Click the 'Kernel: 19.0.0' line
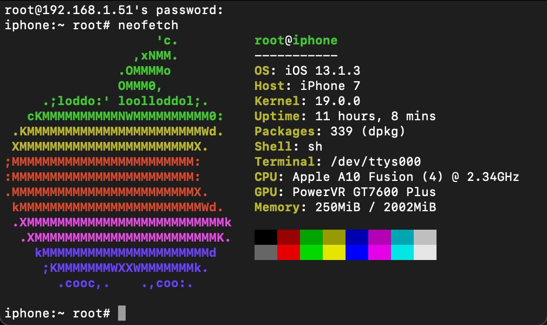547x325 pixels. pyautogui.click(x=307, y=101)
